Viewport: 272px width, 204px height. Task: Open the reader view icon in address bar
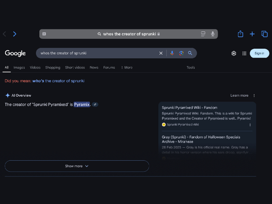(203, 34)
